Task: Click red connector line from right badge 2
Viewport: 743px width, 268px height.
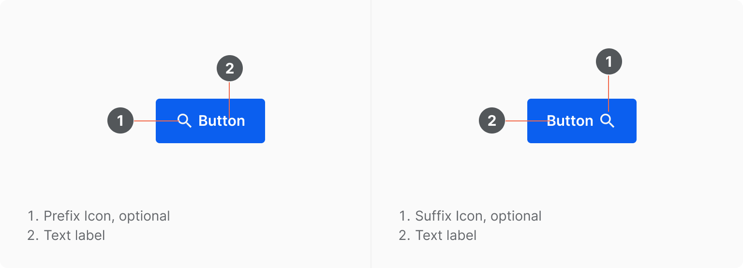Action: coord(526,120)
